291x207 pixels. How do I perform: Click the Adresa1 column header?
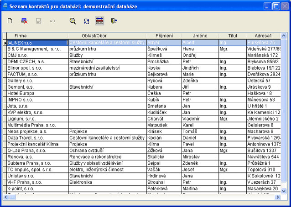click(x=263, y=36)
